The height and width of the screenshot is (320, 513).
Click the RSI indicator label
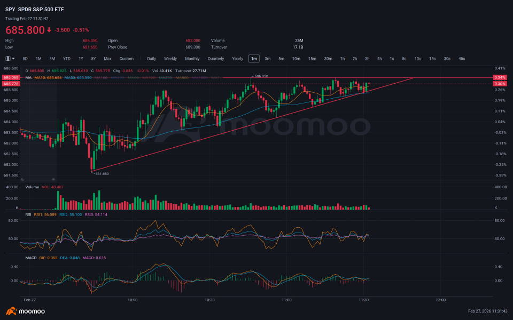click(28, 214)
